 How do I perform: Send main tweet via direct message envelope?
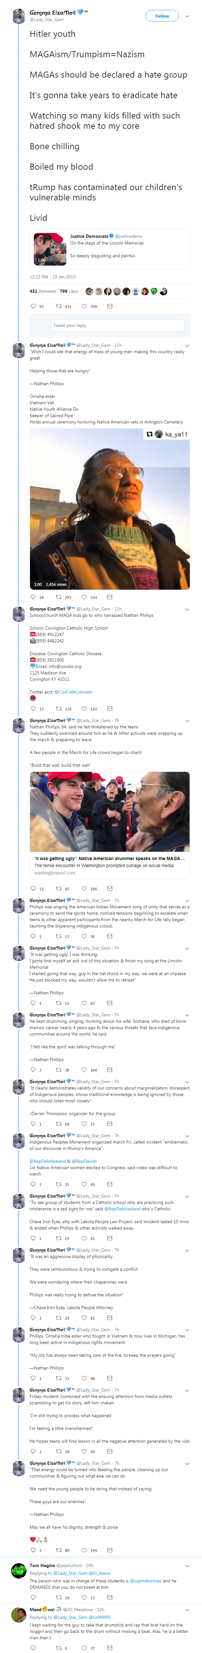tap(110, 306)
